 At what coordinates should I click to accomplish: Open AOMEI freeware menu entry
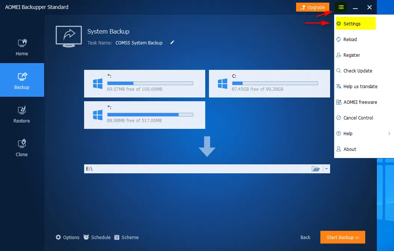[364, 102]
